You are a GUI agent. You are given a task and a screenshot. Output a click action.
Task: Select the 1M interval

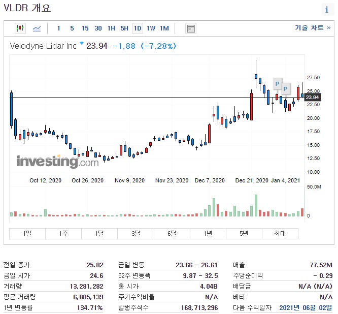(x=164, y=28)
